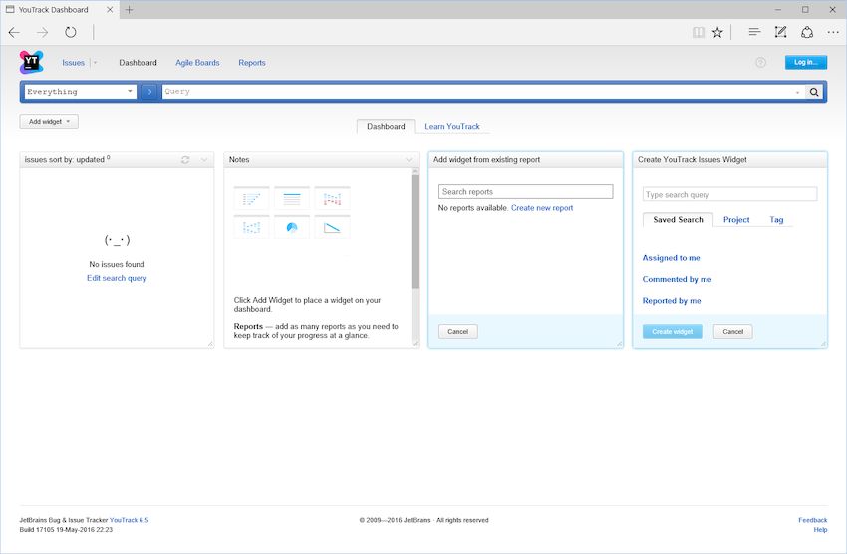Open the Issues menu item

click(x=73, y=63)
